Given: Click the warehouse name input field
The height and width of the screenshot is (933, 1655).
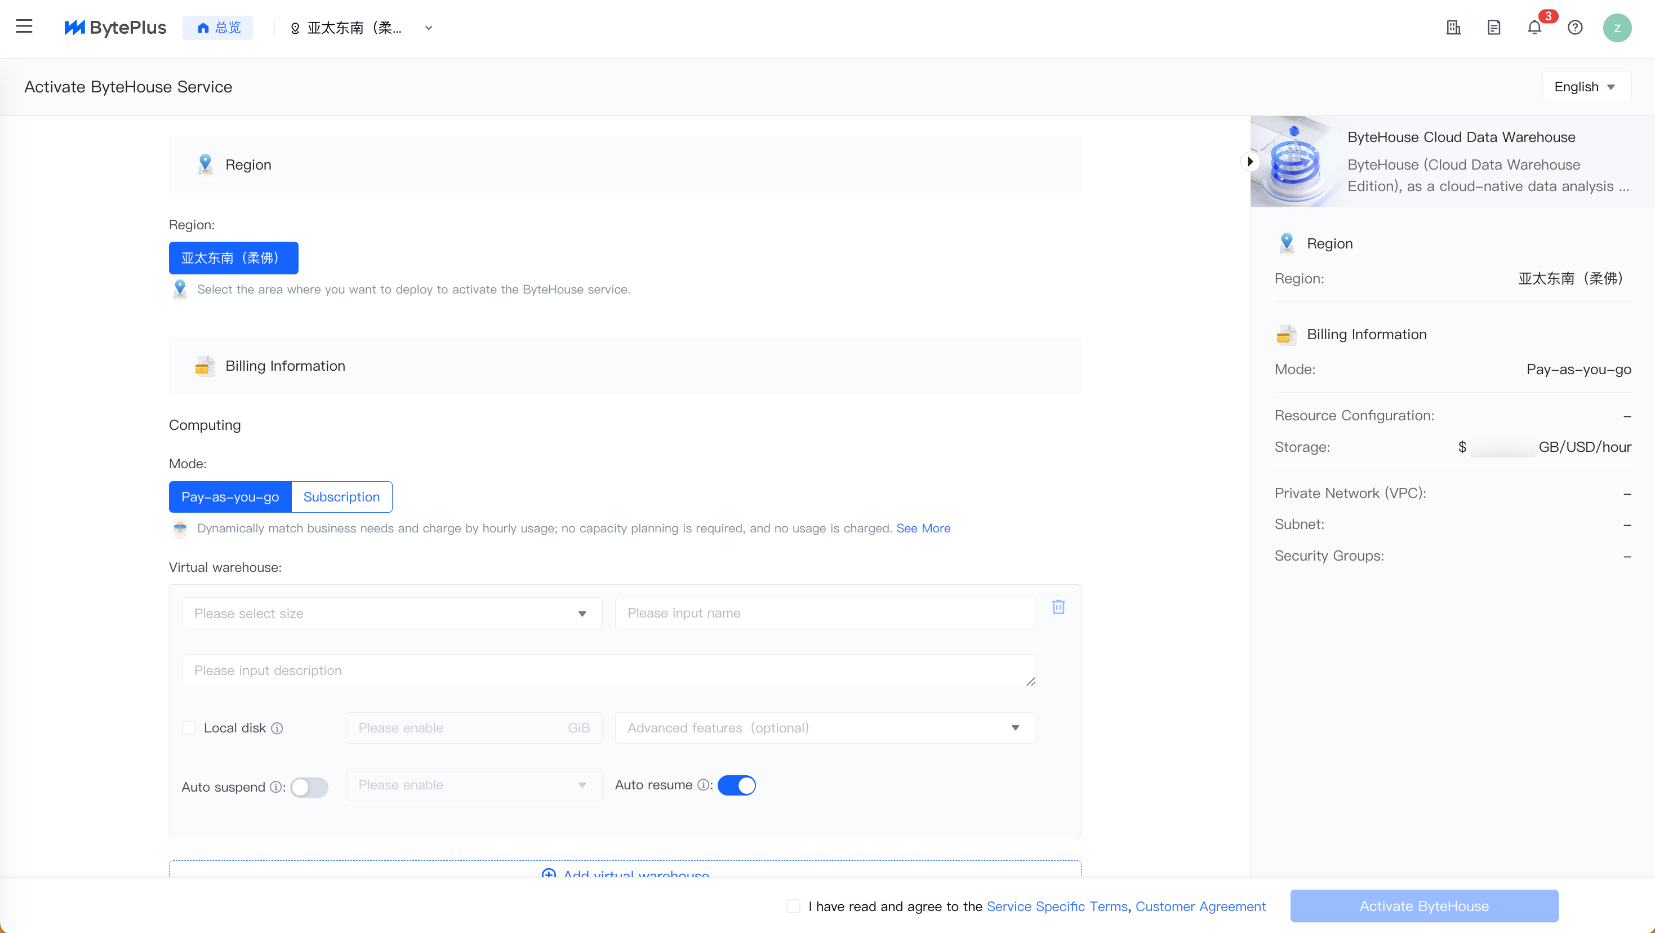Looking at the screenshot, I should pos(824,613).
